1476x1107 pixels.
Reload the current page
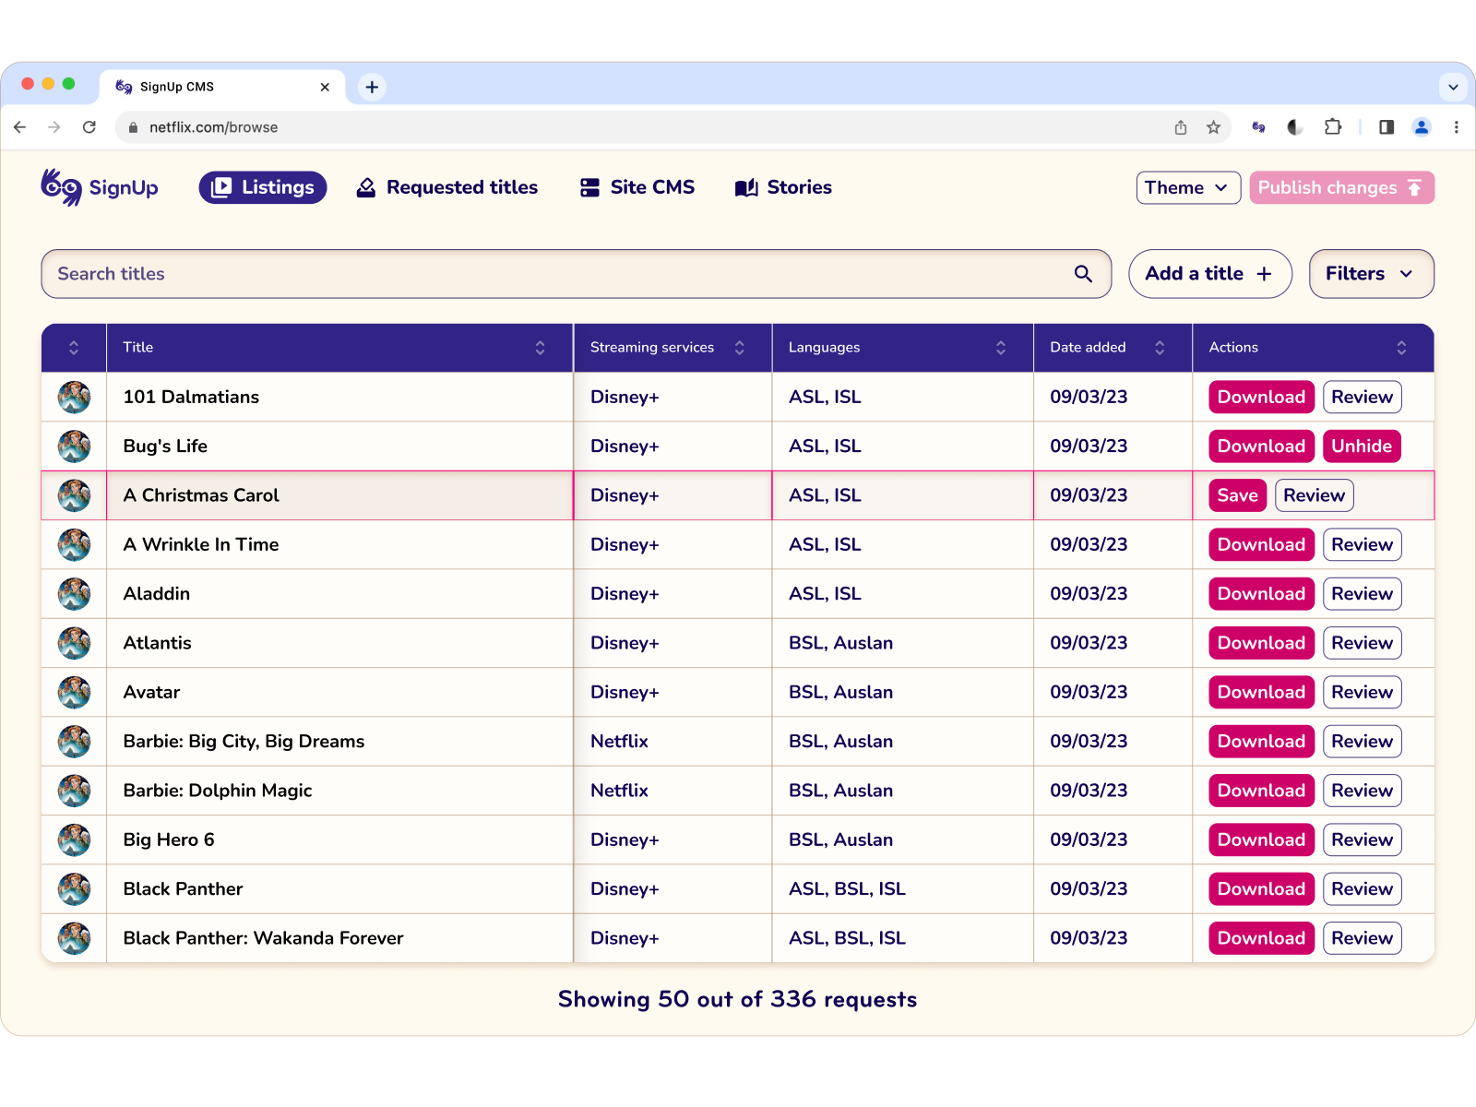[89, 127]
